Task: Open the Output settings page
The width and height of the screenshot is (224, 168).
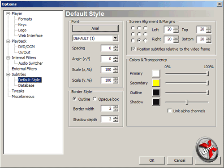Action: [24, 52]
